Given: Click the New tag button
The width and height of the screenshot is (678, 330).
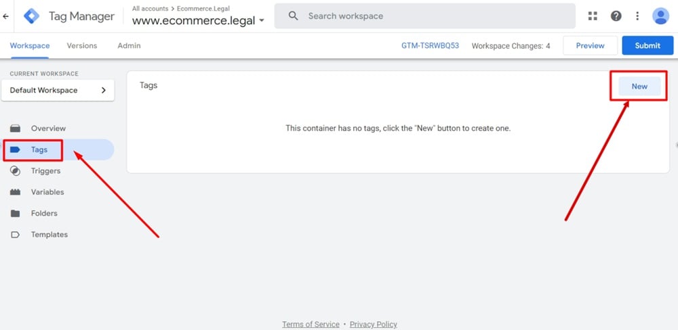Looking at the screenshot, I should point(639,87).
